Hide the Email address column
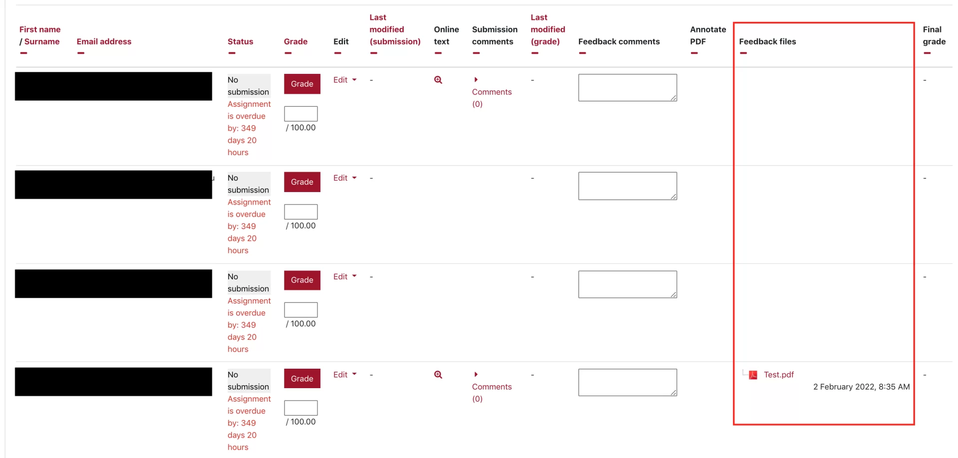The width and height of the screenshot is (958, 458). click(x=81, y=53)
